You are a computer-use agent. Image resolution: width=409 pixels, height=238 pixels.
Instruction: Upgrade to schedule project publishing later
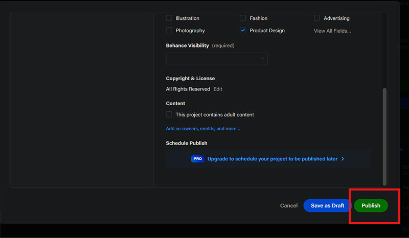pos(272,159)
